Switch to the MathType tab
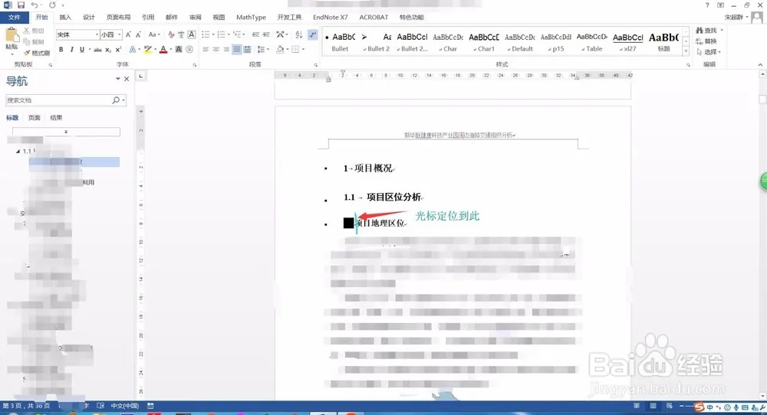The height and width of the screenshot is (415, 767). [x=251, y=17]
